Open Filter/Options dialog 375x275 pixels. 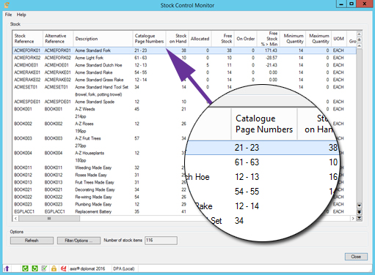click(x=79, y=241)
